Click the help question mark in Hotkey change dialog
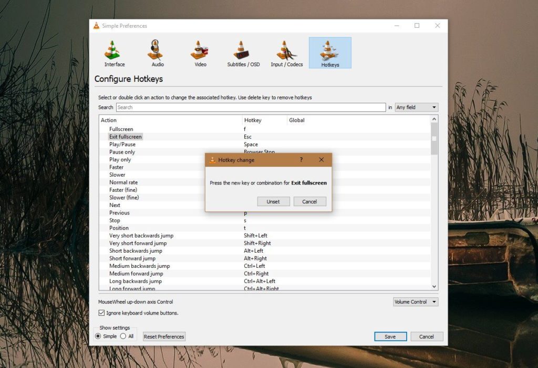The width and height of the screenshot is (538, 368). click(301, 160)
